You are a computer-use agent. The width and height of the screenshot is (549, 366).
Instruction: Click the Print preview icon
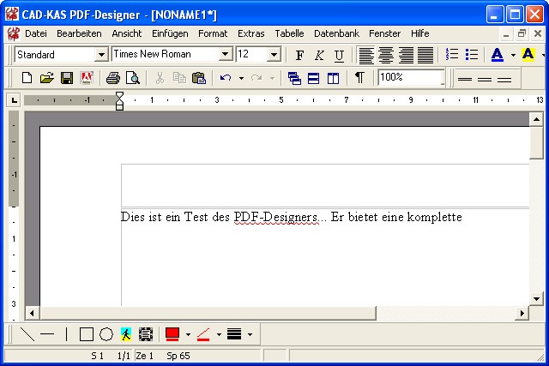(133, 78)
